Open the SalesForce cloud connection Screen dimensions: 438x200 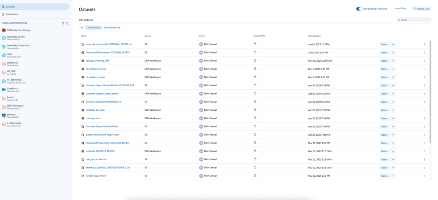tap(4, 90)
